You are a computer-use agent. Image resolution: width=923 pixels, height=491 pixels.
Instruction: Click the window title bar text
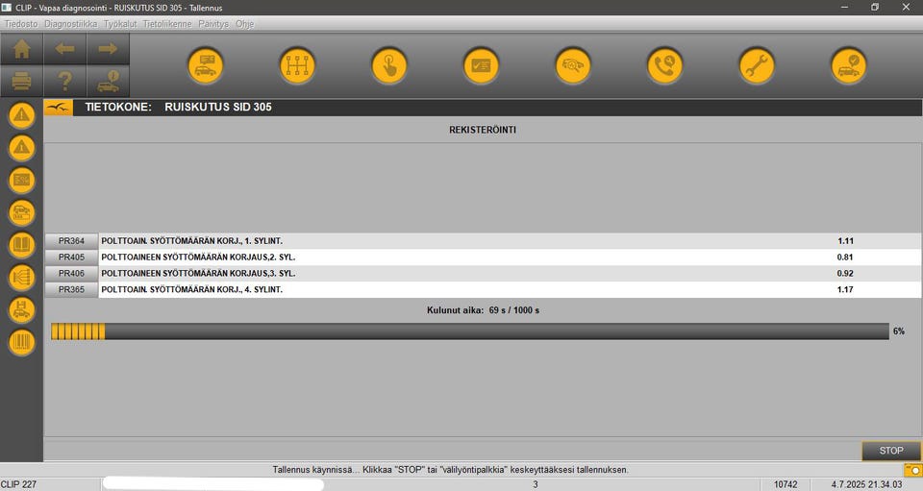coord(120,8)
